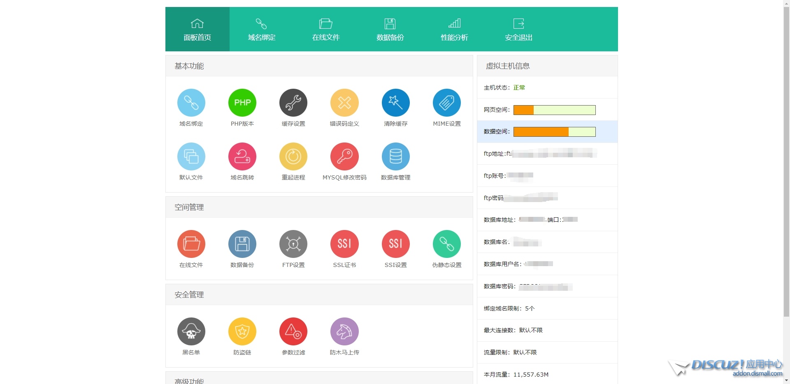The height and width of the screenshot is (384, 790).
Task: Switch to 域名绑定 top navigation tab
Action: (x=262, y=30)
